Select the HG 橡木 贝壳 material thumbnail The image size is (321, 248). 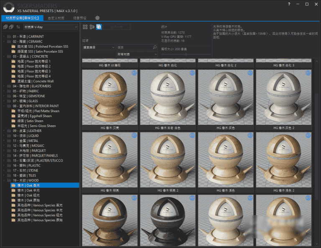pos(110,97)
